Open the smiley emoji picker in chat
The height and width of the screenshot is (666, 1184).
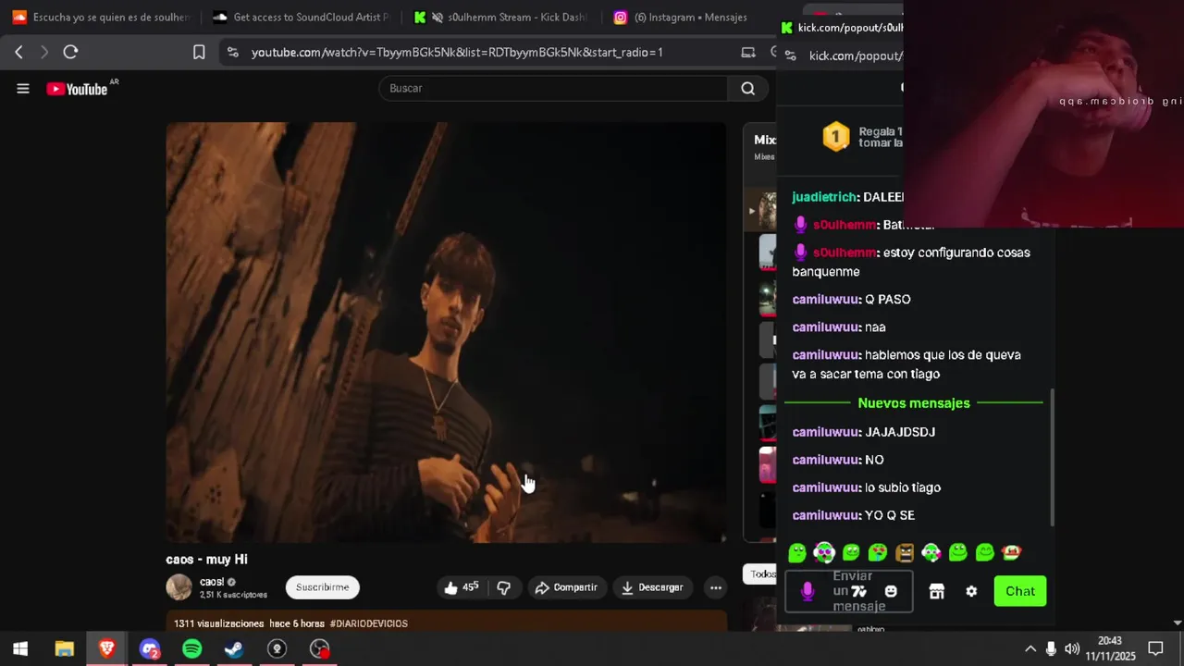[x=891, y=591]
